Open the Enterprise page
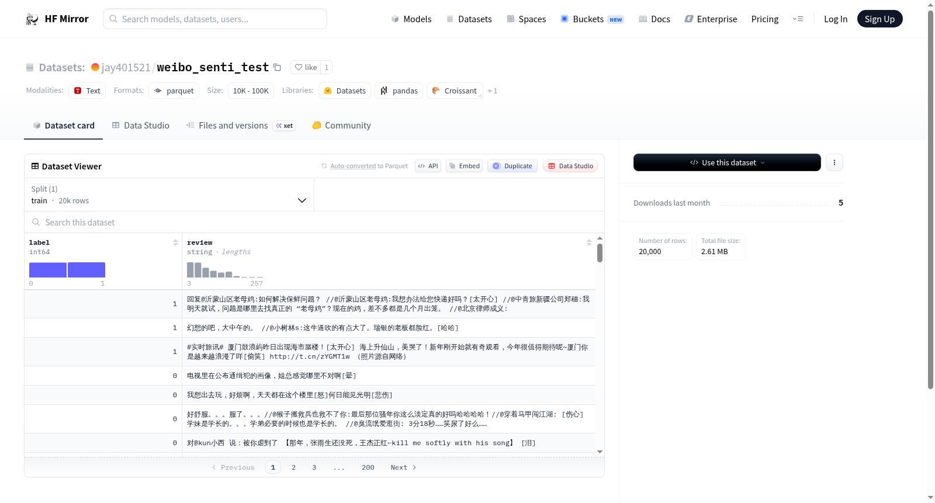 pos(711,19)
